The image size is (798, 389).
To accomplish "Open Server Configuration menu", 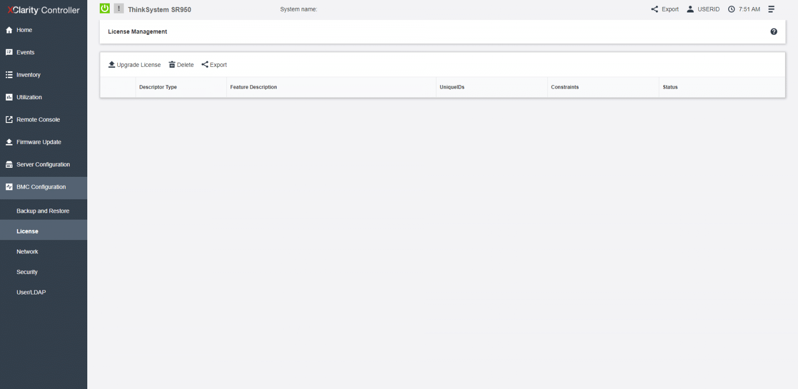I will click(x=43, y=164).
